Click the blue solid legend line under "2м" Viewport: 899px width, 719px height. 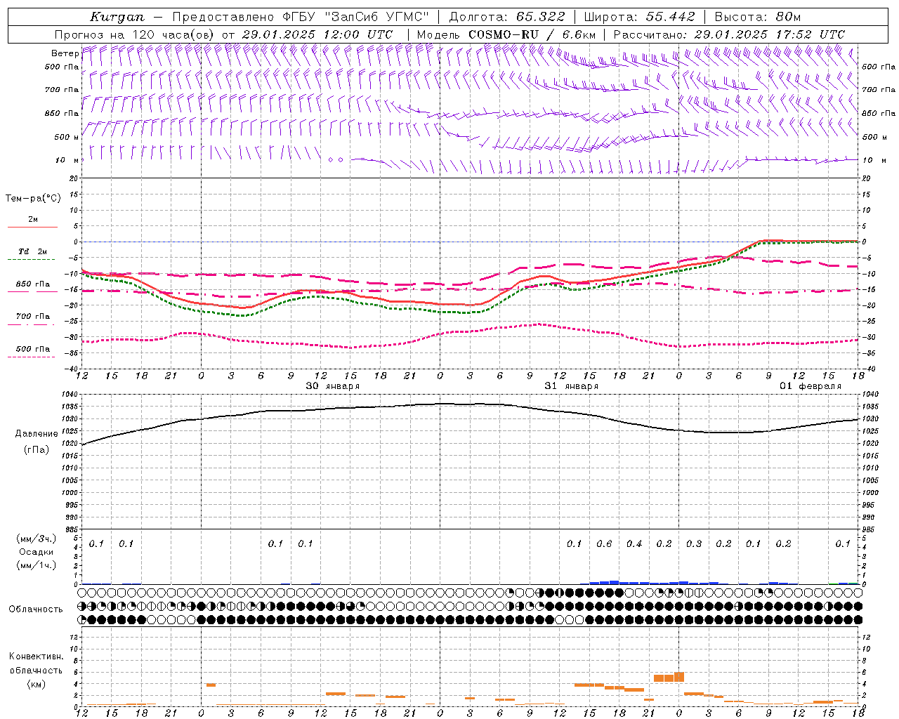[32, 227]
